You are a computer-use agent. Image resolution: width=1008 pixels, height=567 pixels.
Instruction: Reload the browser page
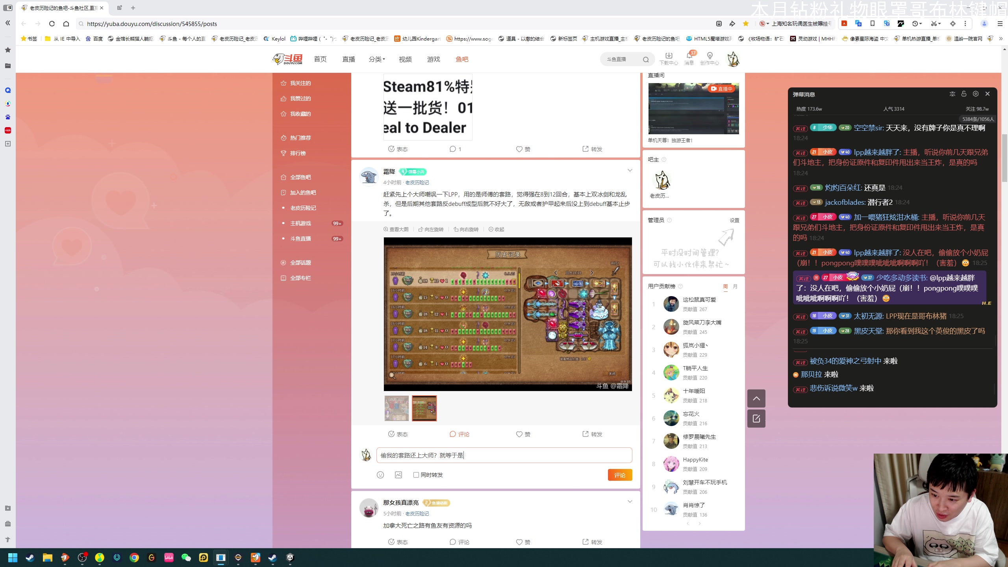pos(52,24)
